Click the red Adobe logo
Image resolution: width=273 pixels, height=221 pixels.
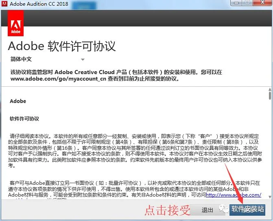pyautogui.click(x=16, y=23)
